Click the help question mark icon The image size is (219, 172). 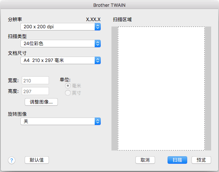pos(11,160)
